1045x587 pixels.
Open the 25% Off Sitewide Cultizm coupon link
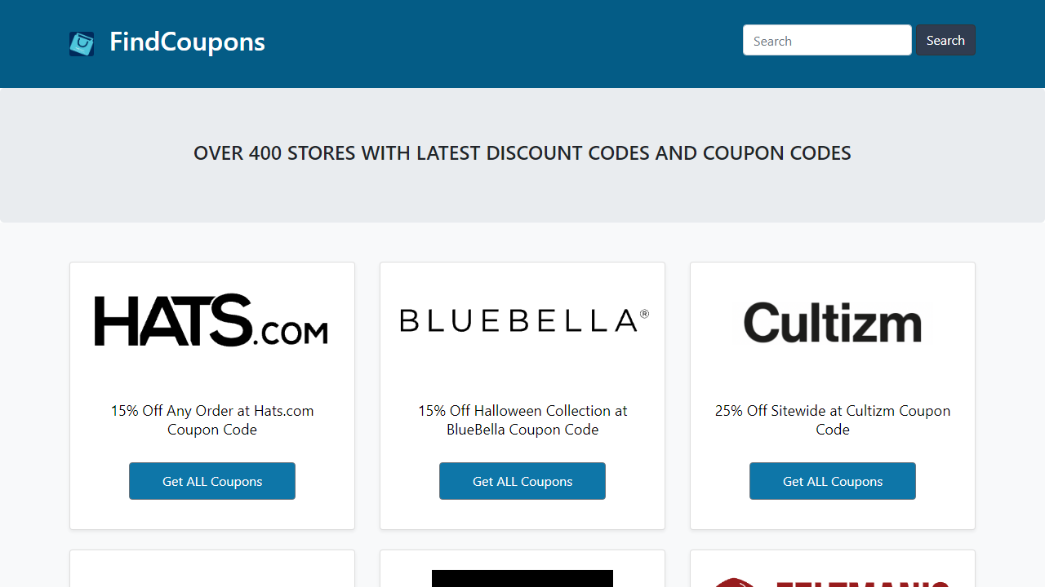click(x=832, y=420)
